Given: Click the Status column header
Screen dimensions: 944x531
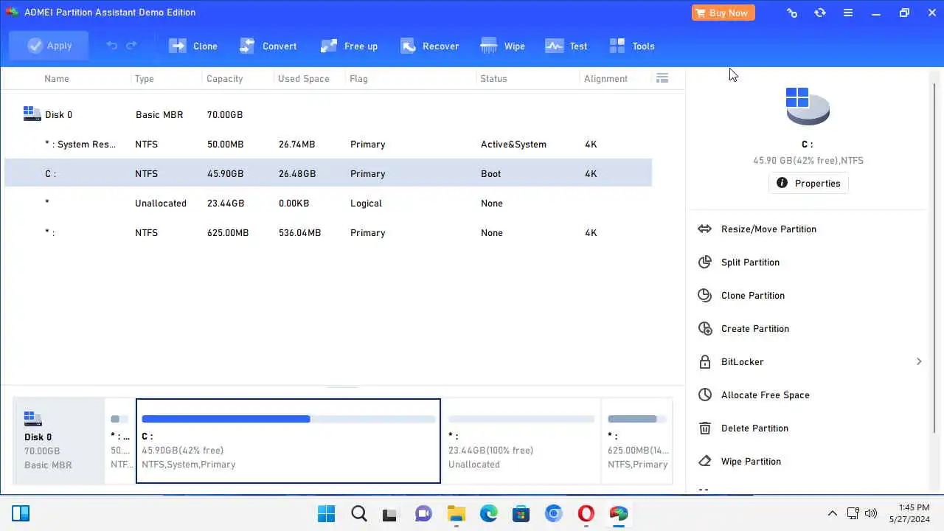Looking at the screenshot, I should click(493, 78).
